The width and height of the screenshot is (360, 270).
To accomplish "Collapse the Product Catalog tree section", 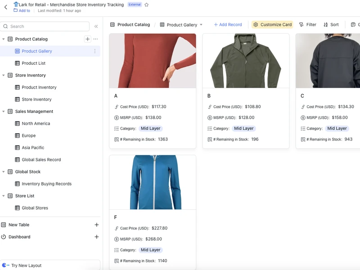I will (x=4, y=39).
